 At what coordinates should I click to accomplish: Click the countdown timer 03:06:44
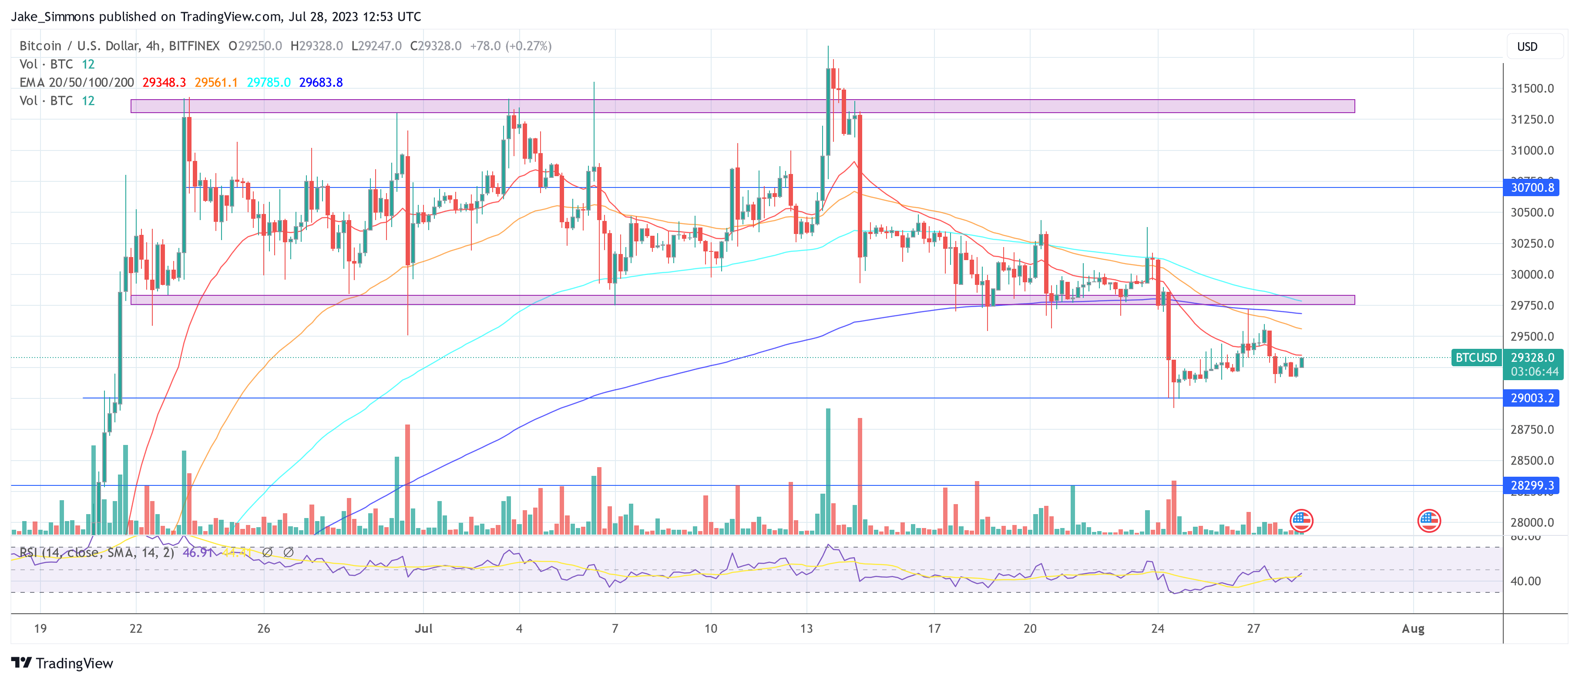(x=1534, y=372)
